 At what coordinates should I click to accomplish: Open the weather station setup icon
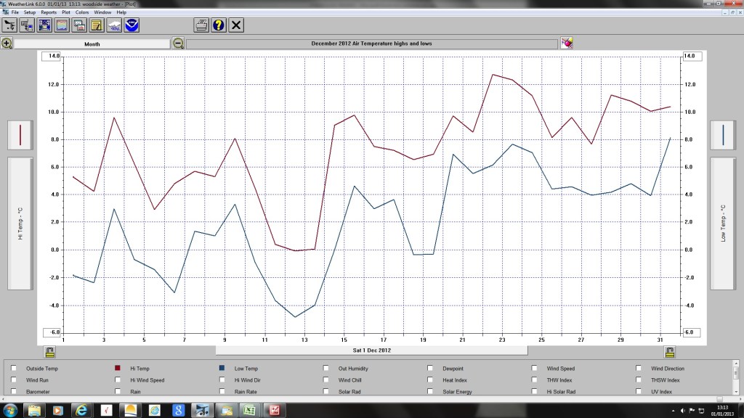(27, 25)
